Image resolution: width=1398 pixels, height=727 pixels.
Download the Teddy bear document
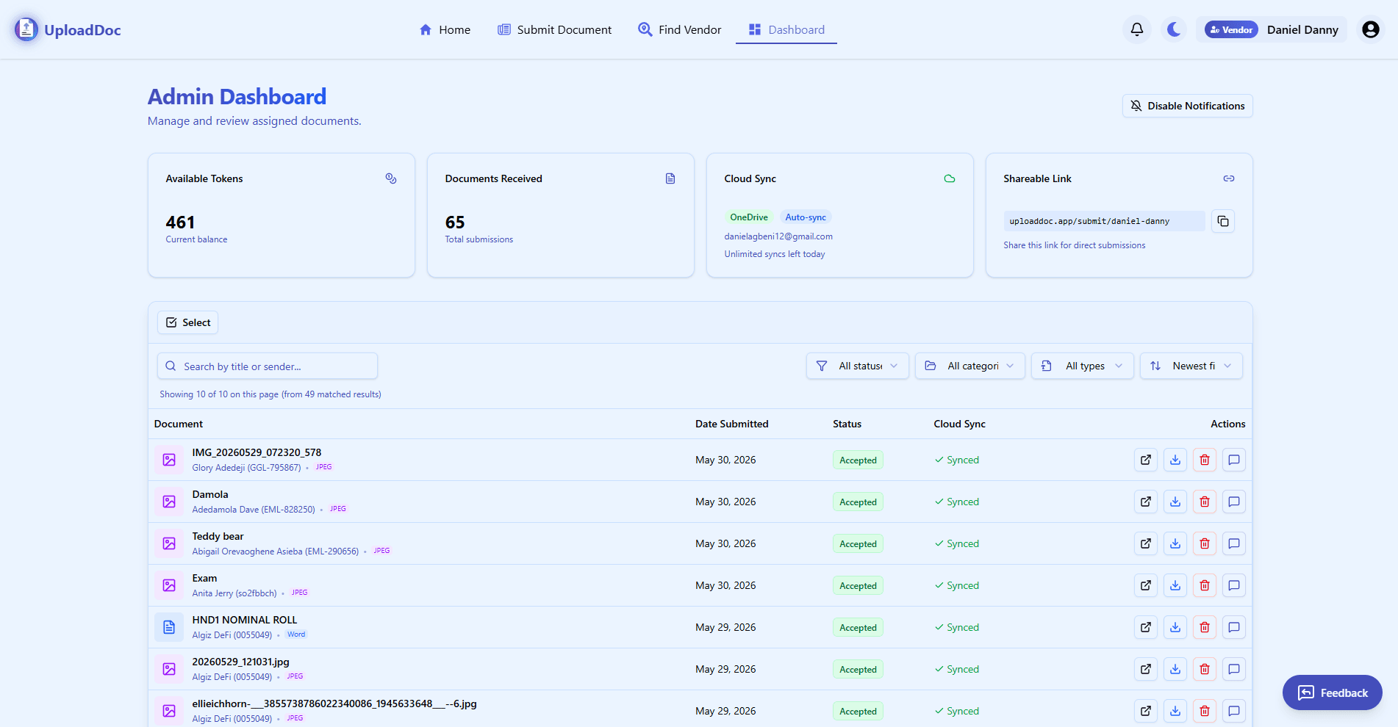tap(1175, 543)
